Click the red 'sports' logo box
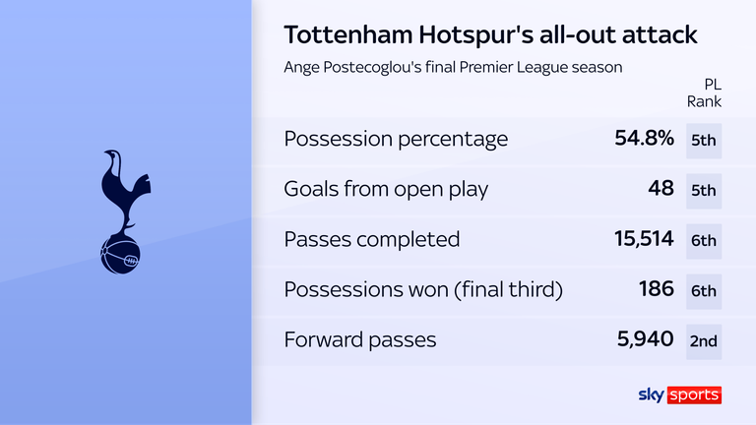Screen dimensions: 756x425 [x=694, y=395]
